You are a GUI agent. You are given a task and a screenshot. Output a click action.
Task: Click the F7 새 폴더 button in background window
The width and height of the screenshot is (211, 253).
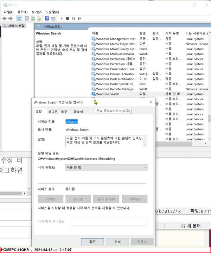coord(191,226)
